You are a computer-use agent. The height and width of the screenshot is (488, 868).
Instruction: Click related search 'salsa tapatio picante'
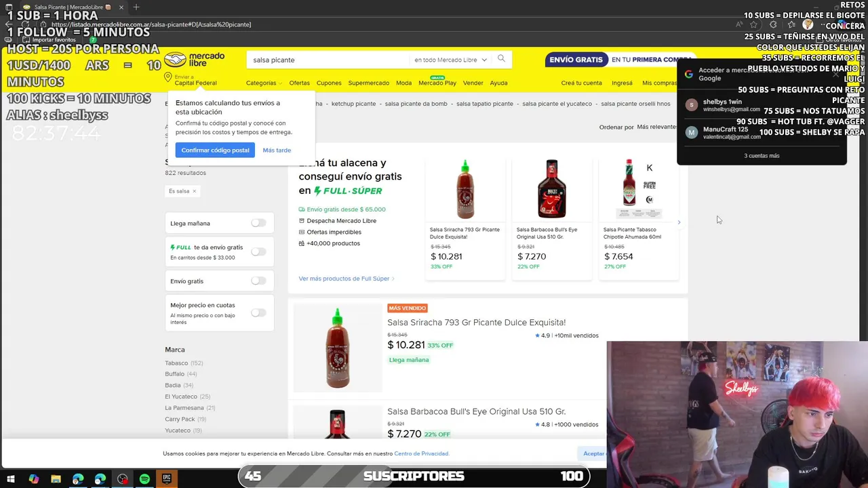(x=484, y=104)
